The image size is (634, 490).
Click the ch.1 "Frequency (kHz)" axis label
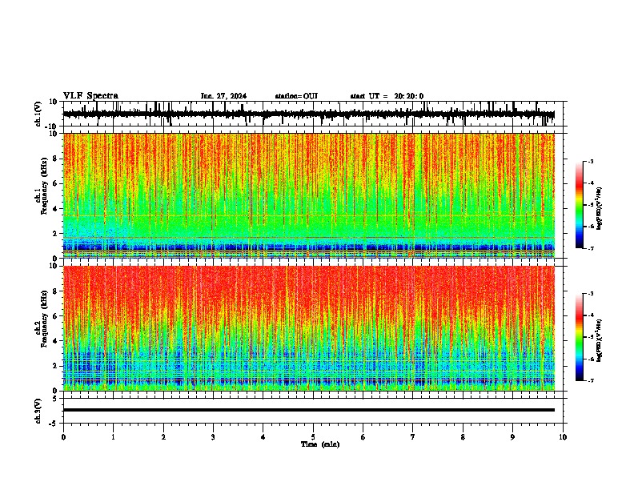coord(44,187)
